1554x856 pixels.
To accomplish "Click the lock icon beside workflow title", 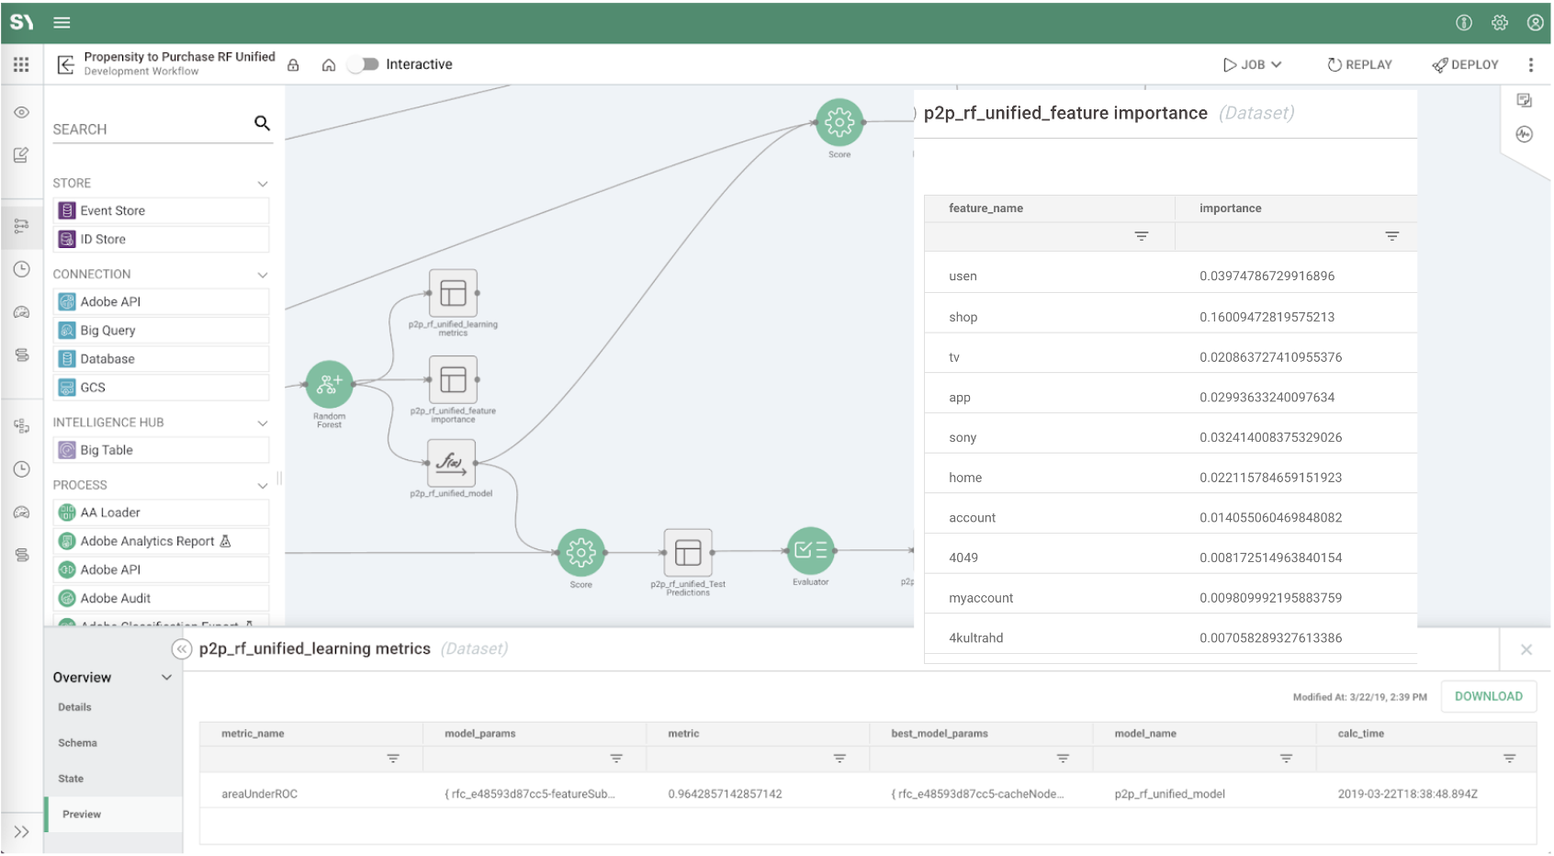I will tap(293, 65).
